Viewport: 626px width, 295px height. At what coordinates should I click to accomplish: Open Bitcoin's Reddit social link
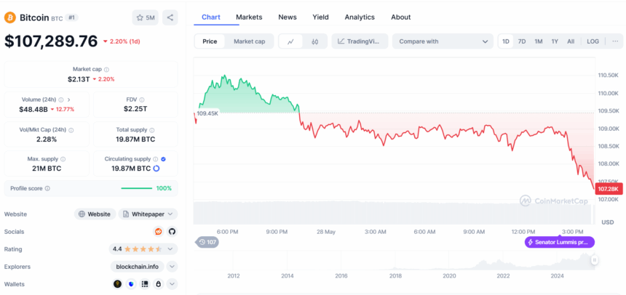(159, 231)
